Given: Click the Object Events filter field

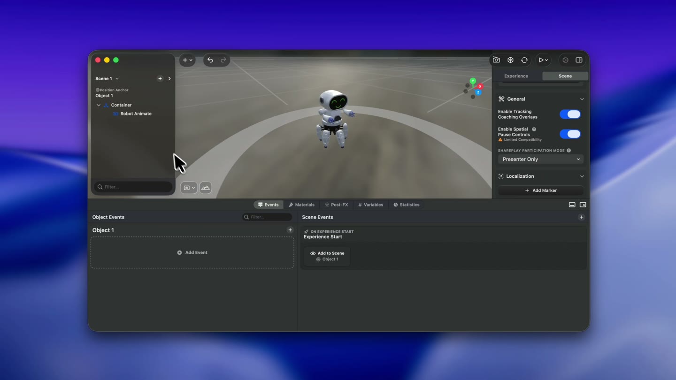Looking at the screenshot, I should tap(267, 217).
